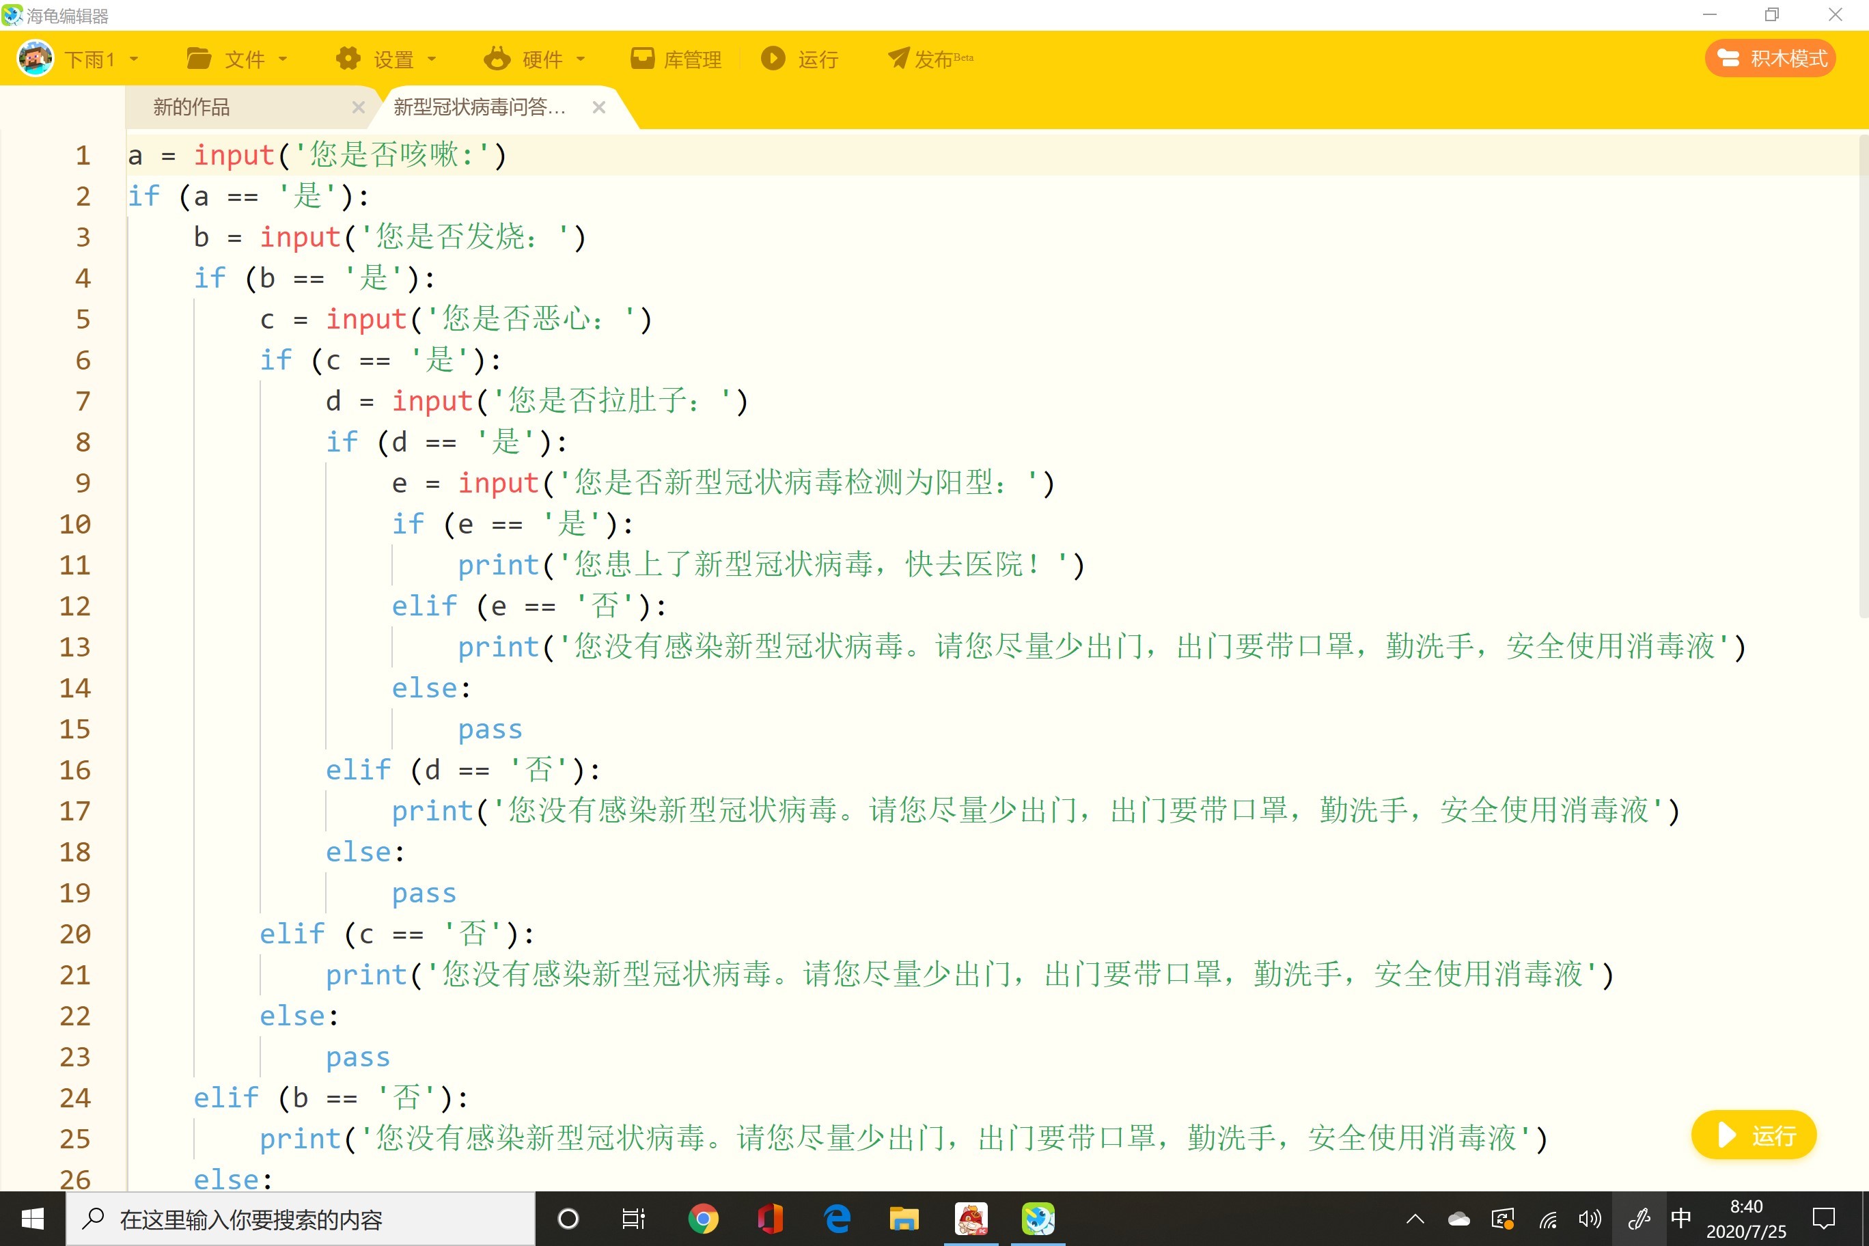Open network Wi-Fi tray icon
This screenshot has width=1869, height=1246.
(1547, 1218)
